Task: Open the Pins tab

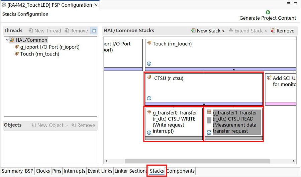Action: pyautogui.click(x=57, y=171)
